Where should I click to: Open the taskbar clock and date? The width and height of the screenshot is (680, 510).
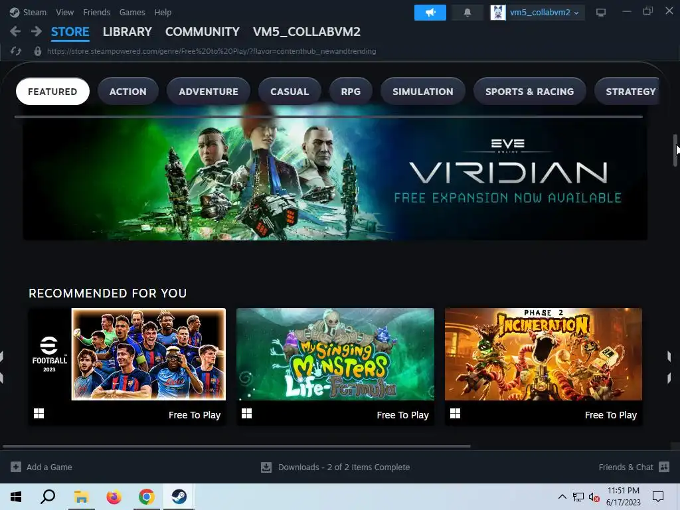click(623, 497)
